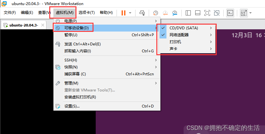Open 设置(S)... from the menu

[107, 106]
